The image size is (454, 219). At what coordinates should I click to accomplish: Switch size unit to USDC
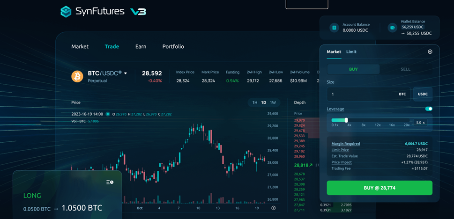pyautogui.click(x=423, y=94)
